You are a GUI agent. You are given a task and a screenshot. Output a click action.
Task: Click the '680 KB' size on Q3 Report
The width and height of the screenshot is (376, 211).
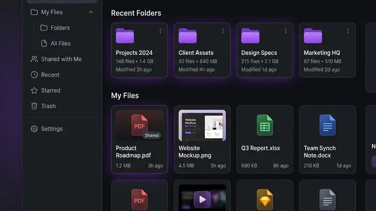point(249,166)
